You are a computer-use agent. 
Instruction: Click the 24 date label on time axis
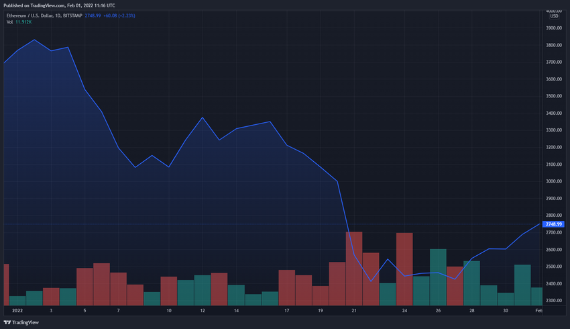pos(404,311)
